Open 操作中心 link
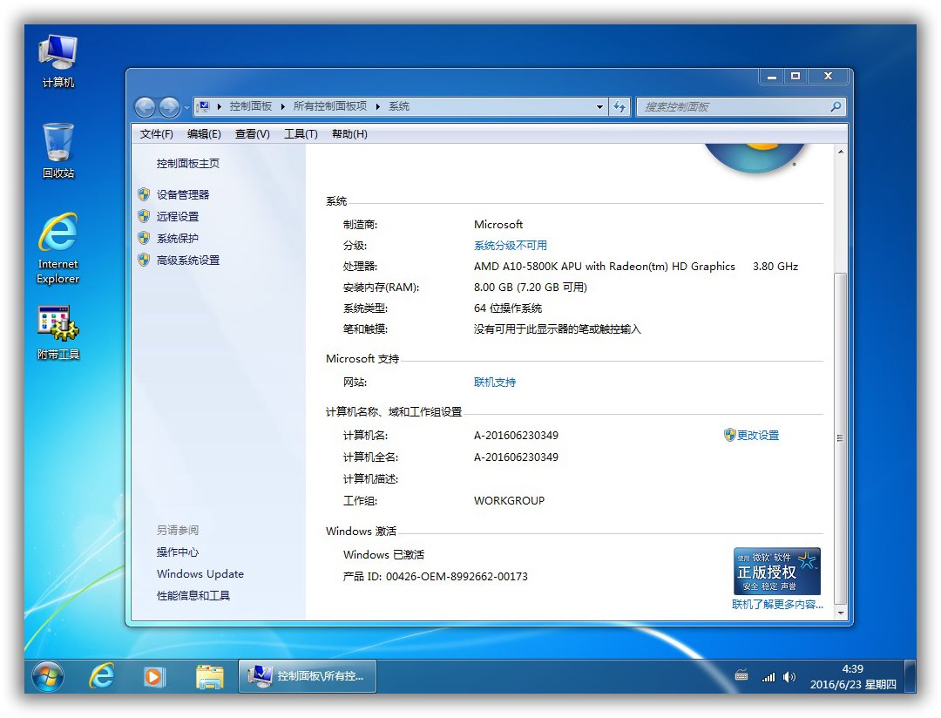The width and height of the screenshot is (941, 718). pos(178,552)
